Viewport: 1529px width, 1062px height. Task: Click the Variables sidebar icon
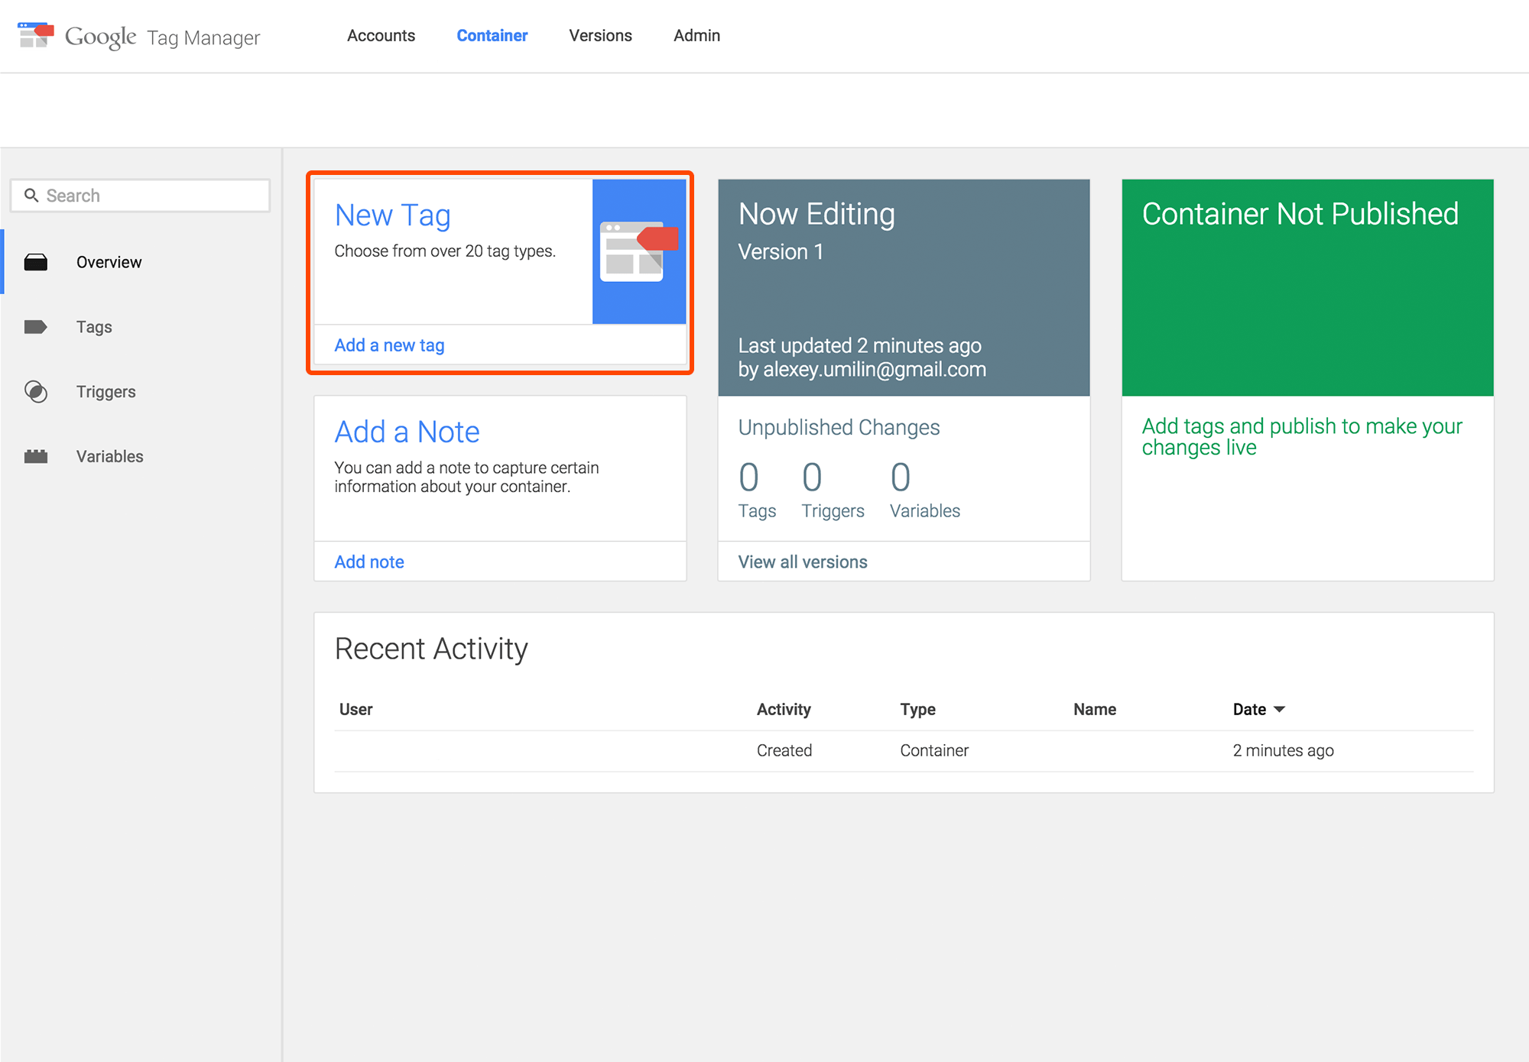pos(35,457)
